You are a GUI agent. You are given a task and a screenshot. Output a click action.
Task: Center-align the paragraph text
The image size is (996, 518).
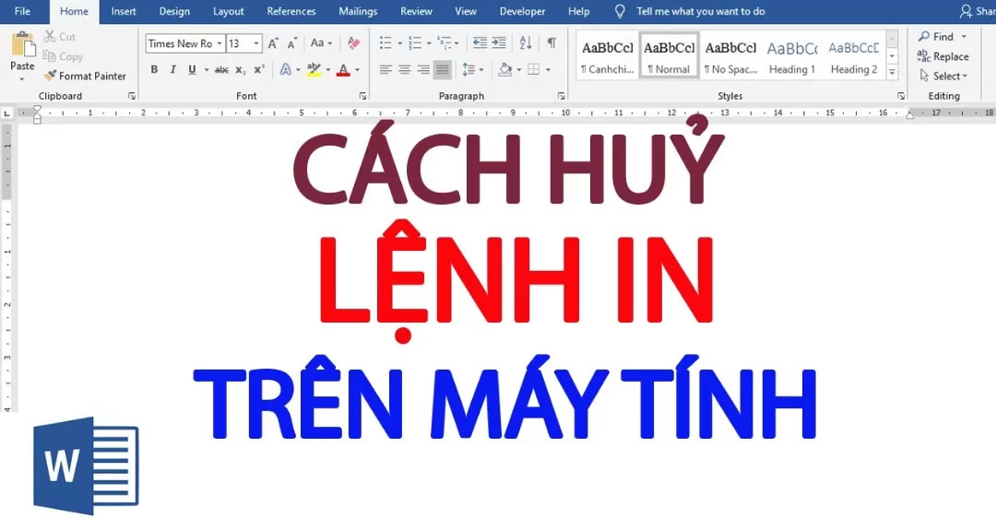point(404,70)
